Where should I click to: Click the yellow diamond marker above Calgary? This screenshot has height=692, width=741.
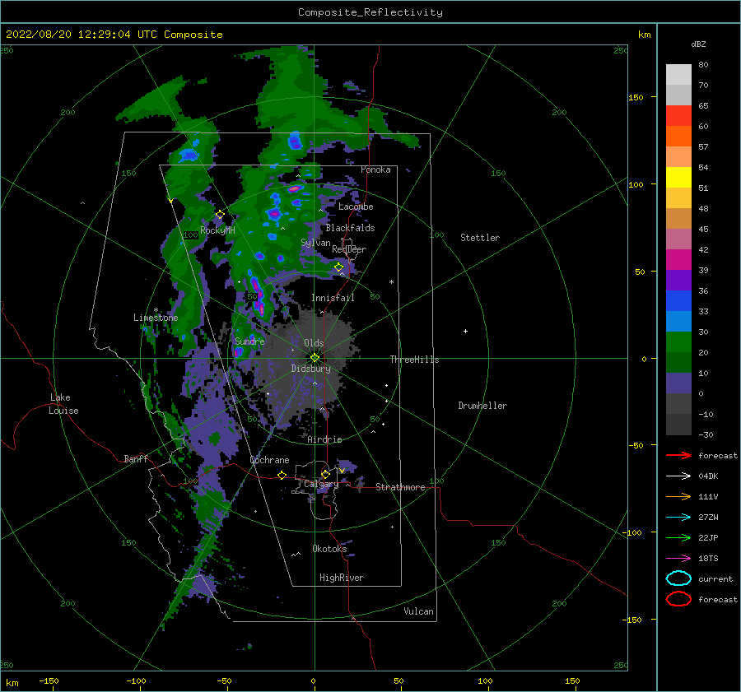(325, 474)
